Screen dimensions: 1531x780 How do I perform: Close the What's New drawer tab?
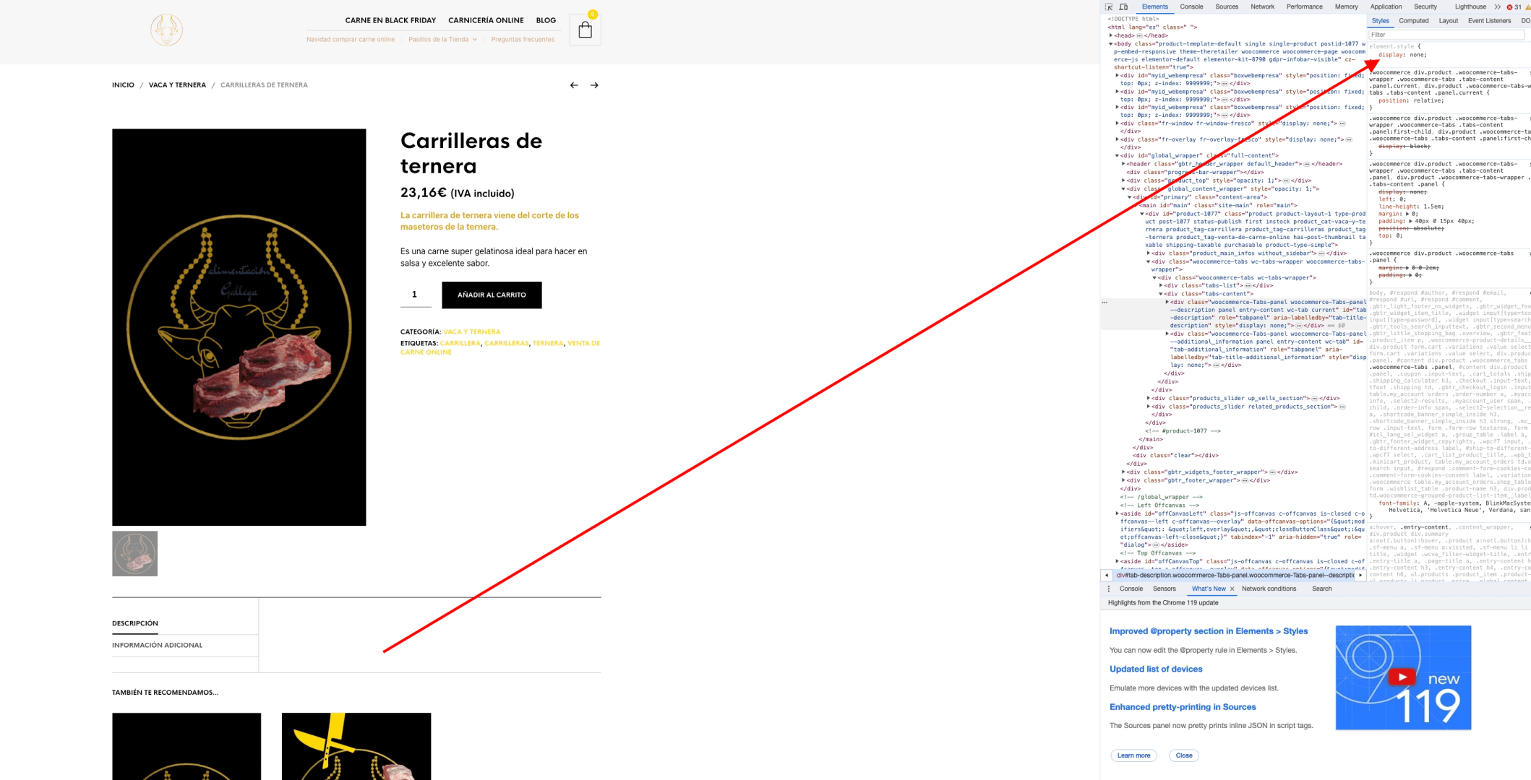click(1232, 589)
